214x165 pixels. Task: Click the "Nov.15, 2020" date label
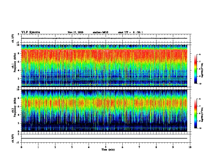(x=75, y=32)
